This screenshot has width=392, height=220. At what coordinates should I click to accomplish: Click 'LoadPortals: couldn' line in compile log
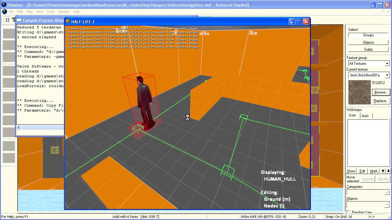[40, 86]
